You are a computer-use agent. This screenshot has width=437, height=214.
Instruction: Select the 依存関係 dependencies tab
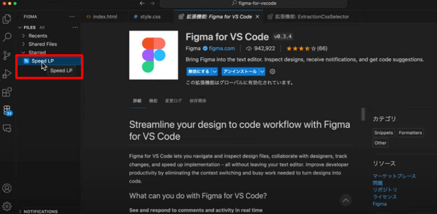click(x=198, y=101)
